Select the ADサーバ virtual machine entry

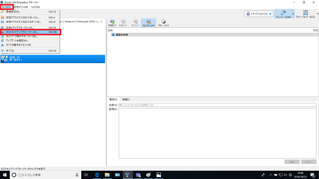(53, 59)
